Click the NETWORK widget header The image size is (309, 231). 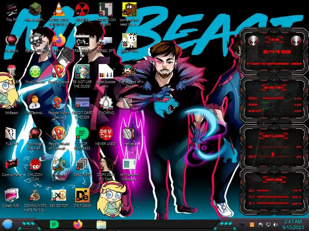(274, 136)
